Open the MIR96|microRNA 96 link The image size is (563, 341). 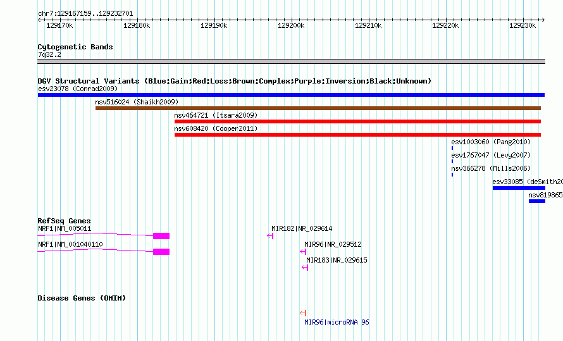(x=337, y=322)
